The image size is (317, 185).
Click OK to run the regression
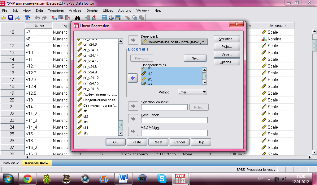(x=115, y=142)
